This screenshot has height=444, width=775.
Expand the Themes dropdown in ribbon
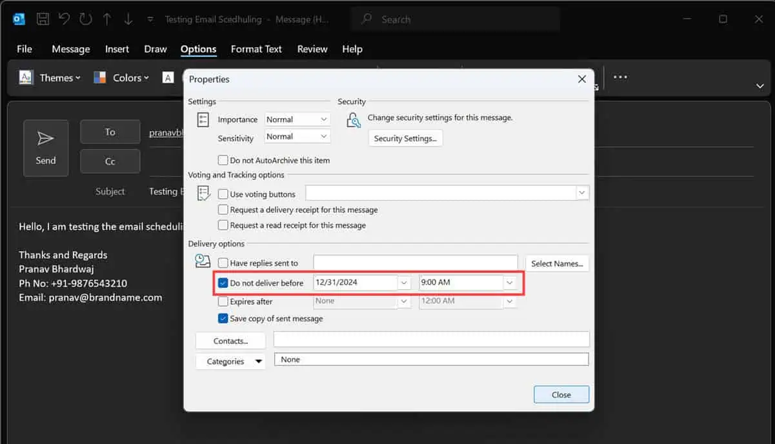point(78,78)
